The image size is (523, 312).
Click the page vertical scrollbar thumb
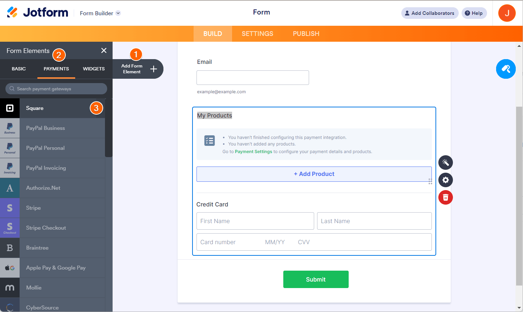(x=519, y=196)
